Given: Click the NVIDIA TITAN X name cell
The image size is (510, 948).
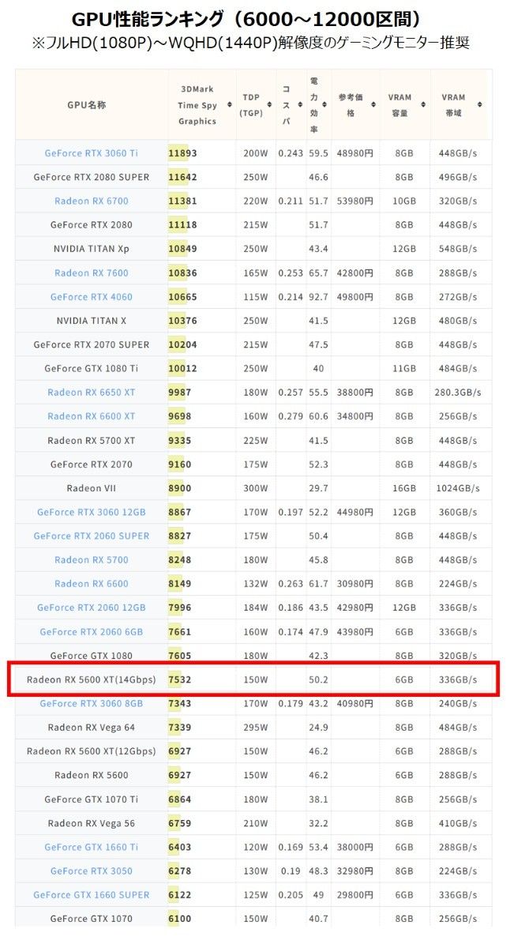Looking at the screenshot, I should tap(92, 321).
